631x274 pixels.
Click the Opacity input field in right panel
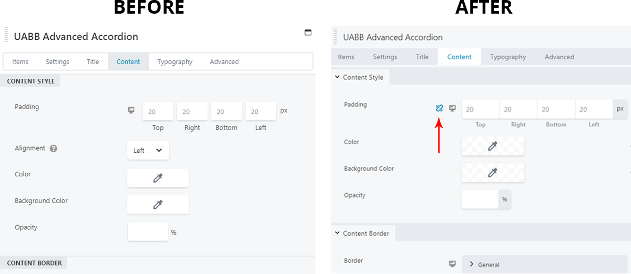(480, 199)
